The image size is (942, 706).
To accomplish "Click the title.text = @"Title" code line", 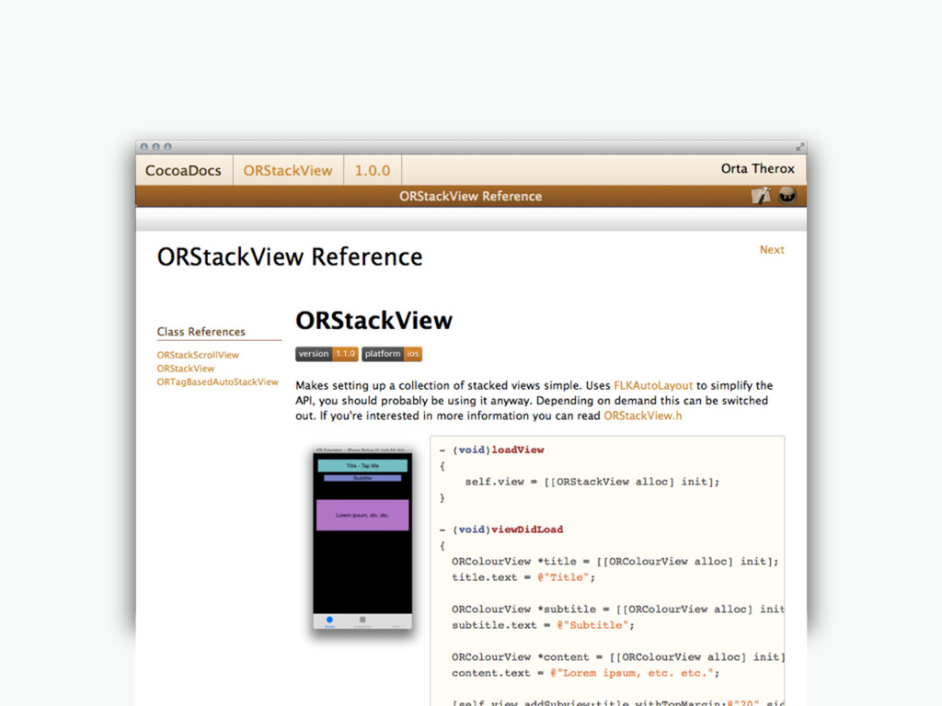I will coord(523,577).
